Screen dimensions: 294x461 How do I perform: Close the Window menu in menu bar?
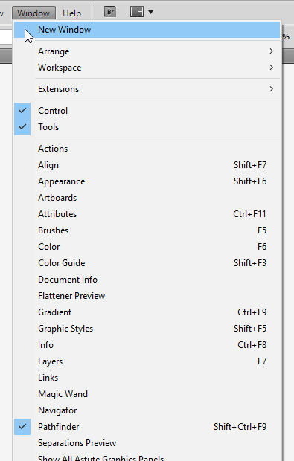(x=33, y=13)
